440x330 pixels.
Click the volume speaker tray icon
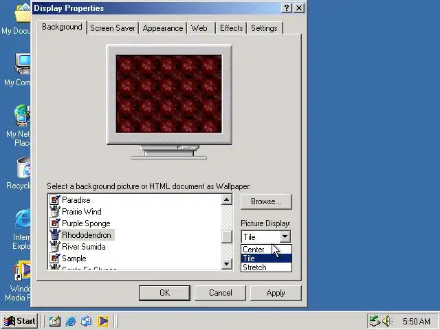[x=388, y=321]
